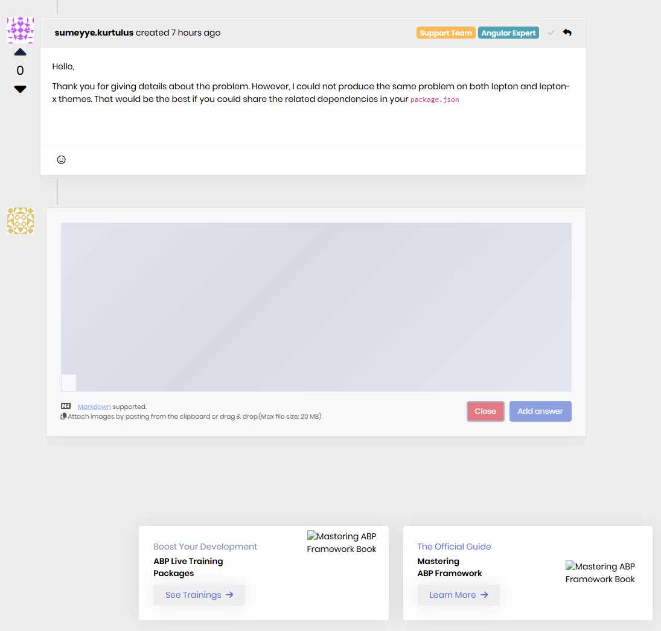
Task: Open the sumeyye.kurtulus username profile
Action: 94,33
